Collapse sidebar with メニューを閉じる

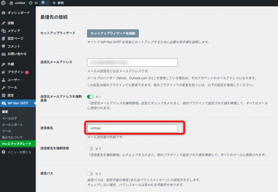click(19, 152)
